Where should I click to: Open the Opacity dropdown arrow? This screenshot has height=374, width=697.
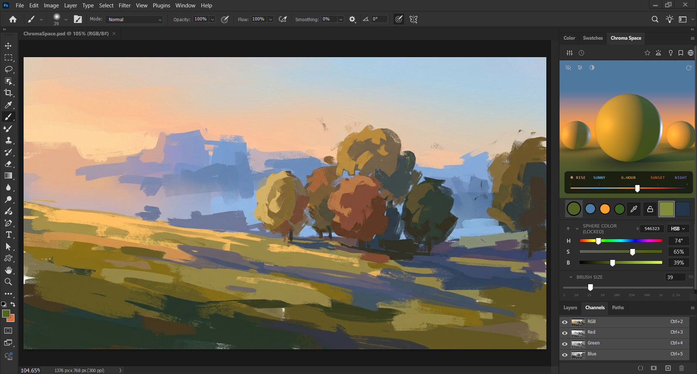pyautogui.click(x=212, y=20)
